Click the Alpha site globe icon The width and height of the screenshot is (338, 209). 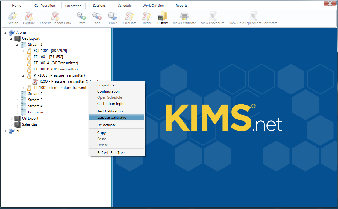12,32
